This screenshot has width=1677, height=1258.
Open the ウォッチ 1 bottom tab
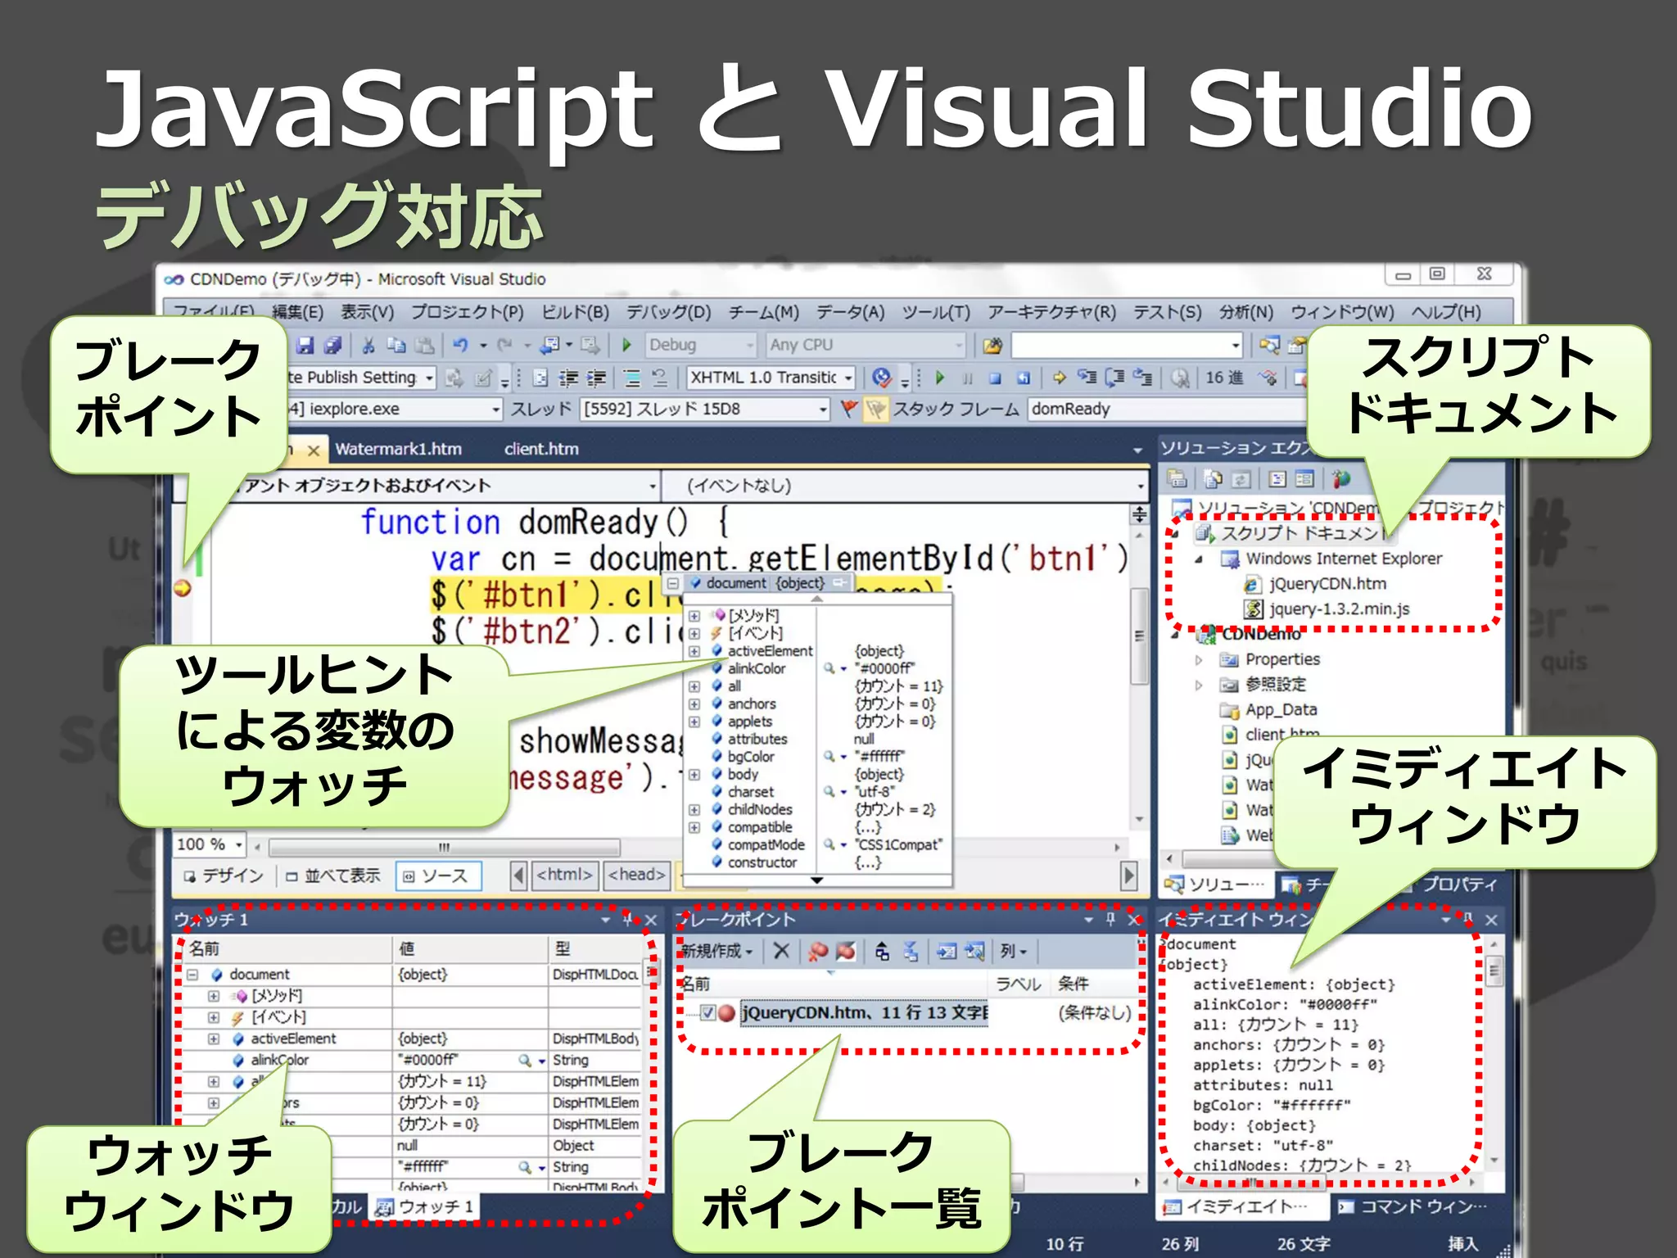point(424,1207)
